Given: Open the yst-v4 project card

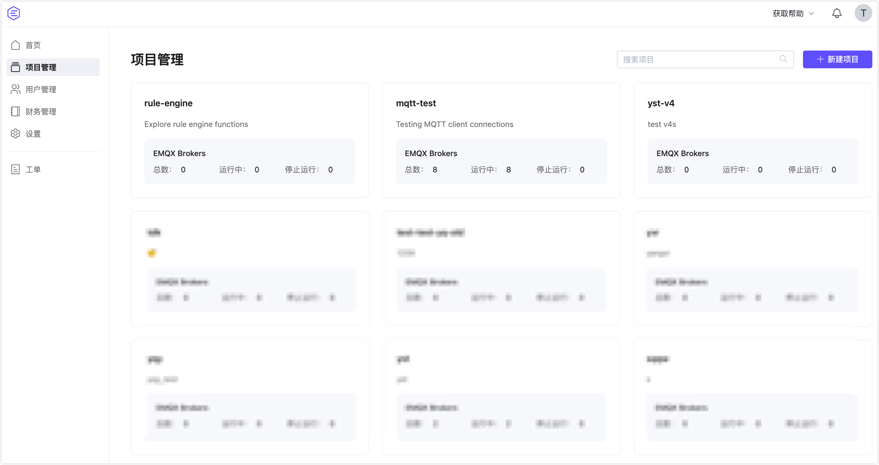Looking at the screenshot, I should (753, 139).
